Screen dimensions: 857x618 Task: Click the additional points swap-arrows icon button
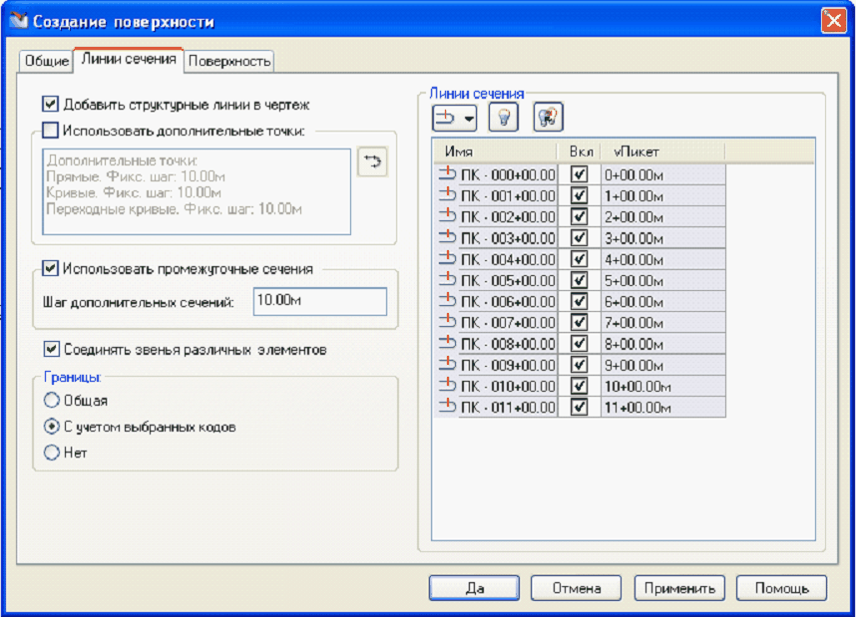(x=372, y=162)
